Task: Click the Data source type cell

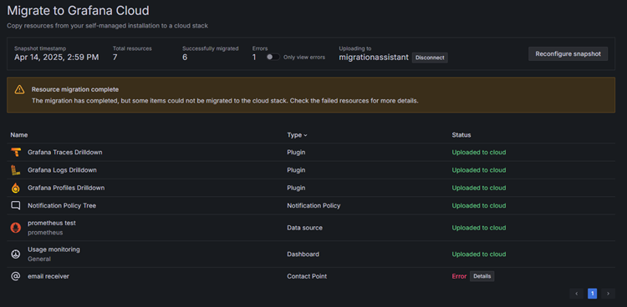Action: point(304,228)
